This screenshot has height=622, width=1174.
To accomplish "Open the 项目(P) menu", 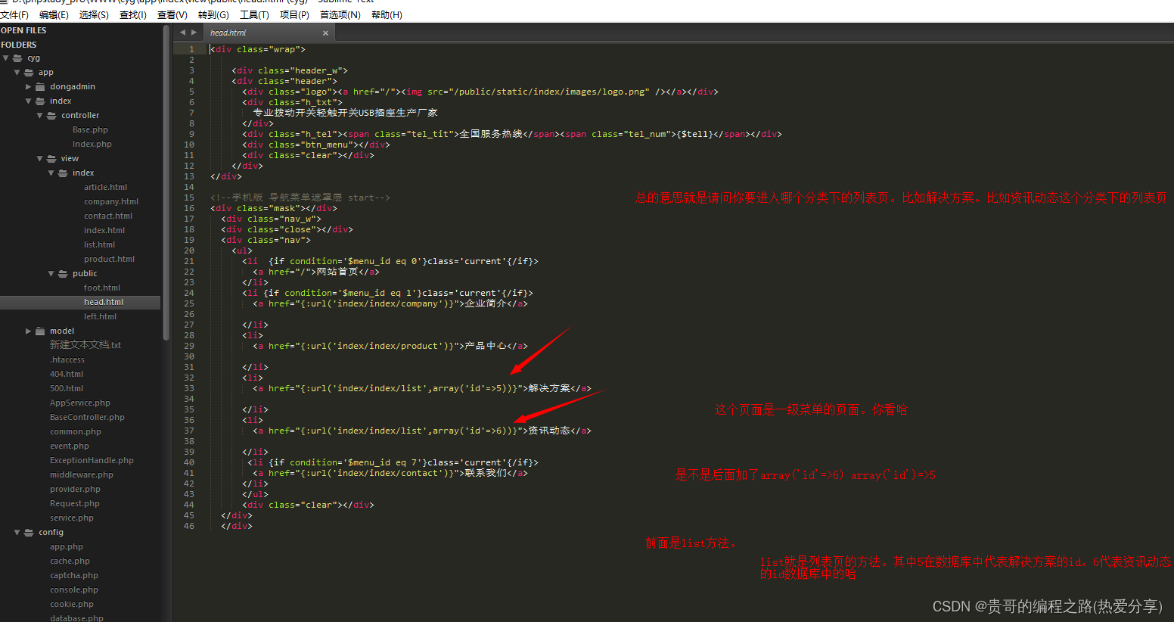I will click(294, 15).
